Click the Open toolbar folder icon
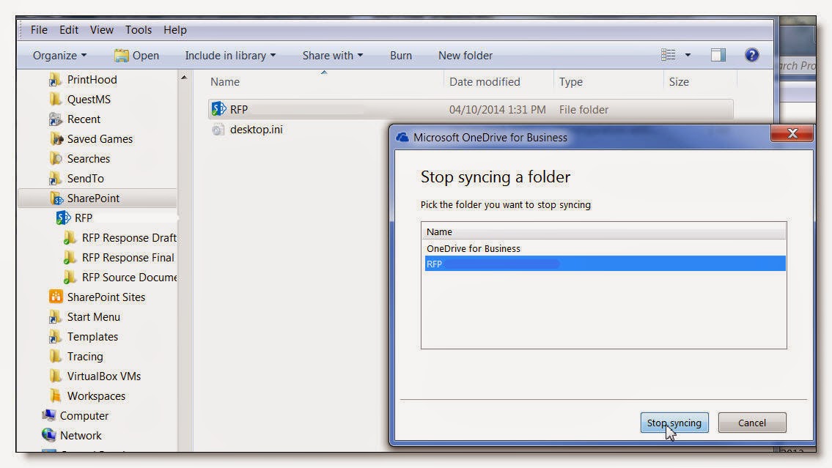832x468 pixels. (x=122, y=56)
